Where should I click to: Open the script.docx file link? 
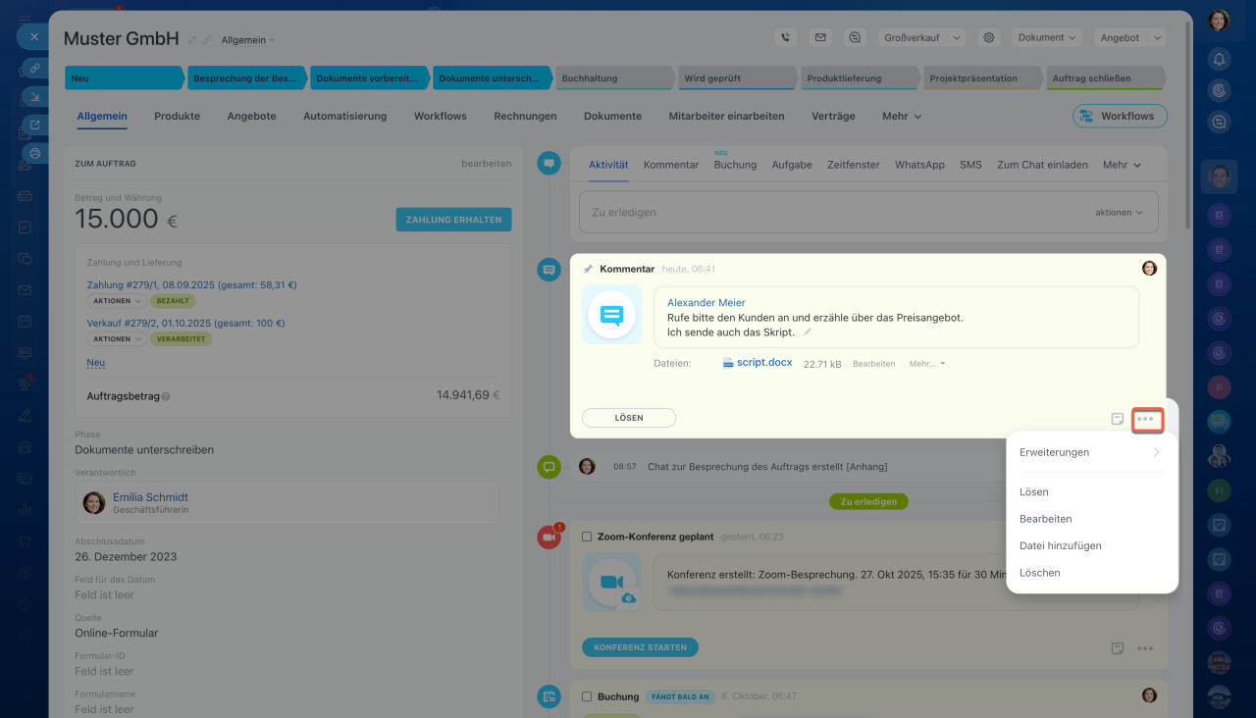tap(763, 363)
